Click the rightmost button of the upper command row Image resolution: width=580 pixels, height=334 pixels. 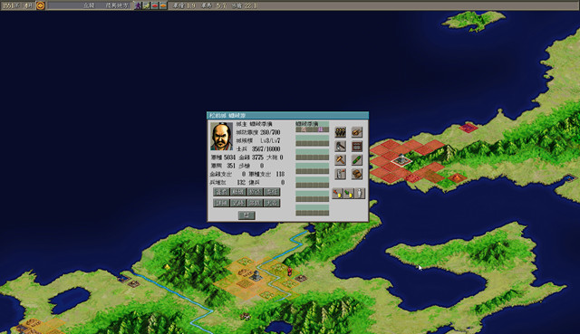pos(272,192)
